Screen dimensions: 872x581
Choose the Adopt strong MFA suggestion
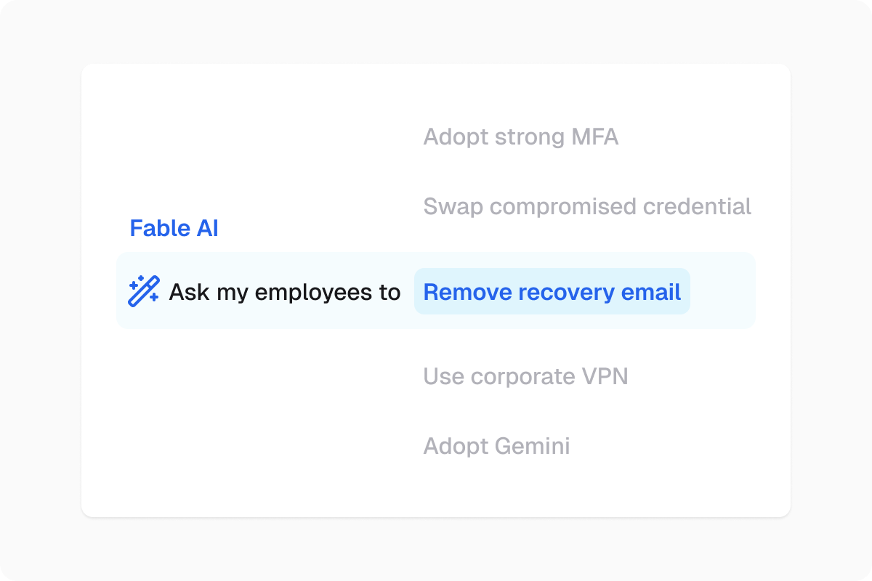point(520,137)
